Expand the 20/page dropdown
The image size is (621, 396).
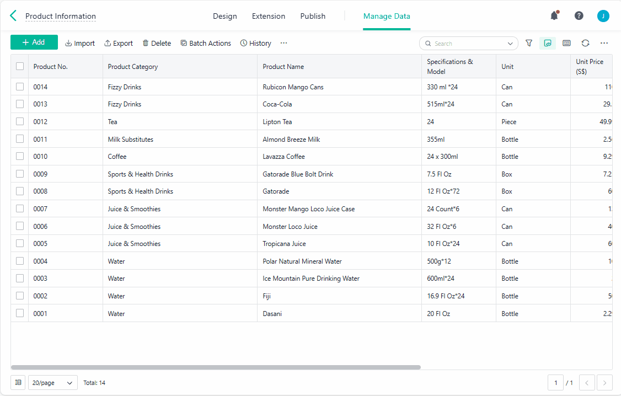[x=53, y=383]
